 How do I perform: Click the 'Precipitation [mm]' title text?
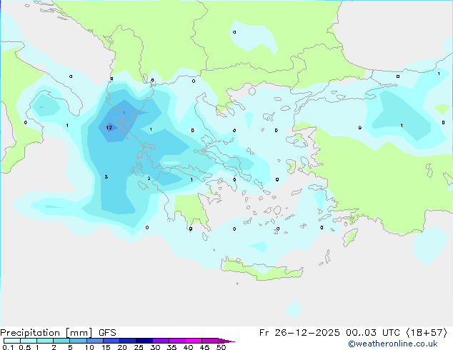tap(46, 333)
